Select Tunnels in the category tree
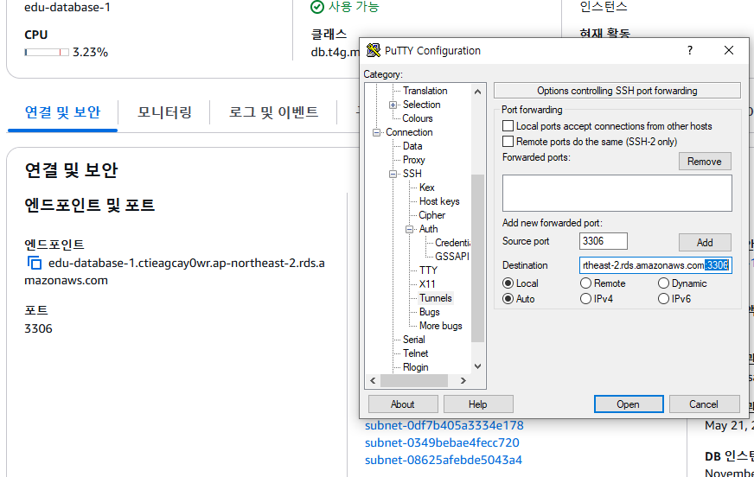This screenshot has width=754, height=477. point(435,298)
